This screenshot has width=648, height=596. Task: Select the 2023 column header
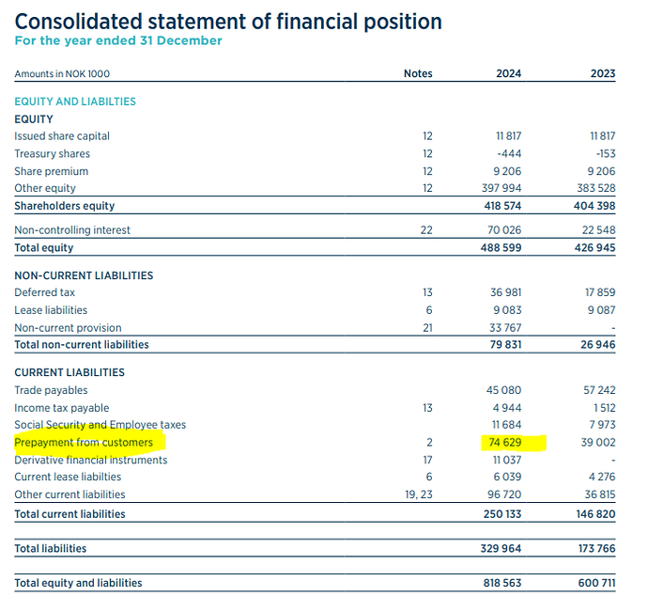[x=604, y=73]
